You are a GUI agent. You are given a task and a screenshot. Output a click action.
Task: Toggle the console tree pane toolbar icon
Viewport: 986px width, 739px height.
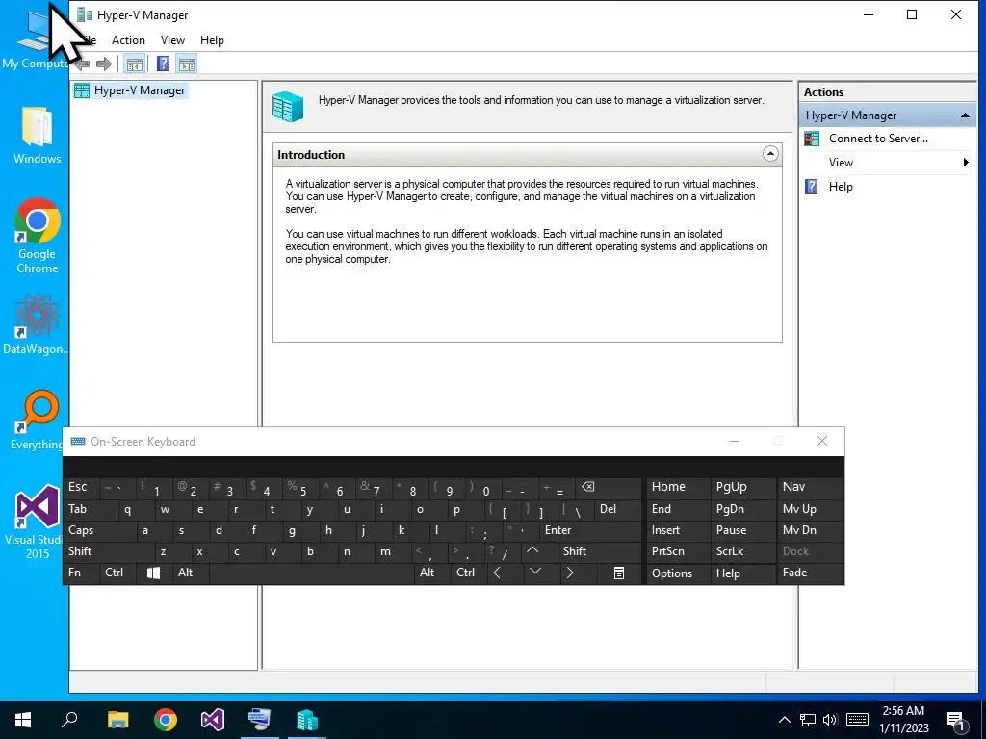[134, 64]
